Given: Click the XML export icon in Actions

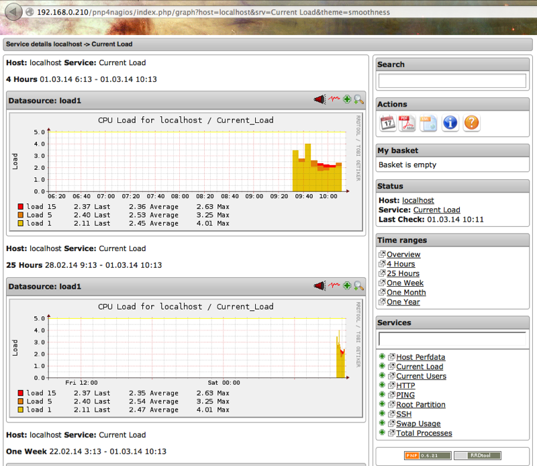Looking at the screenshot, I should 429,122.
